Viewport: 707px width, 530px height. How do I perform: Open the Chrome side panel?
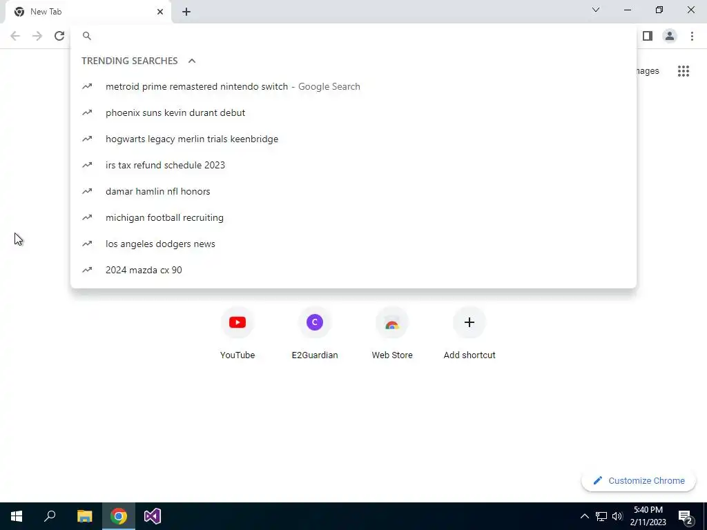(648, 36)
